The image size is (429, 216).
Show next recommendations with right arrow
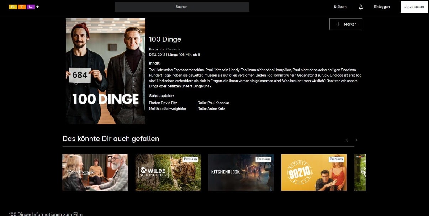[356, 140]
